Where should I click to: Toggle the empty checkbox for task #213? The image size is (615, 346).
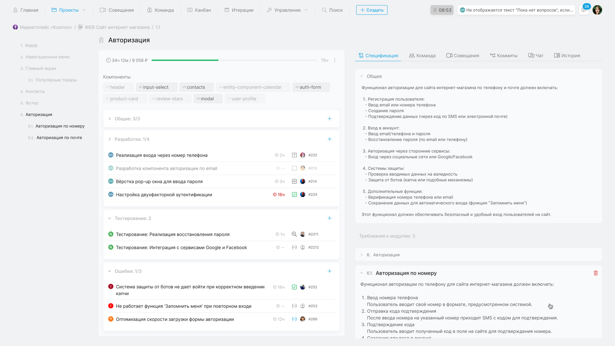point(294,168)
